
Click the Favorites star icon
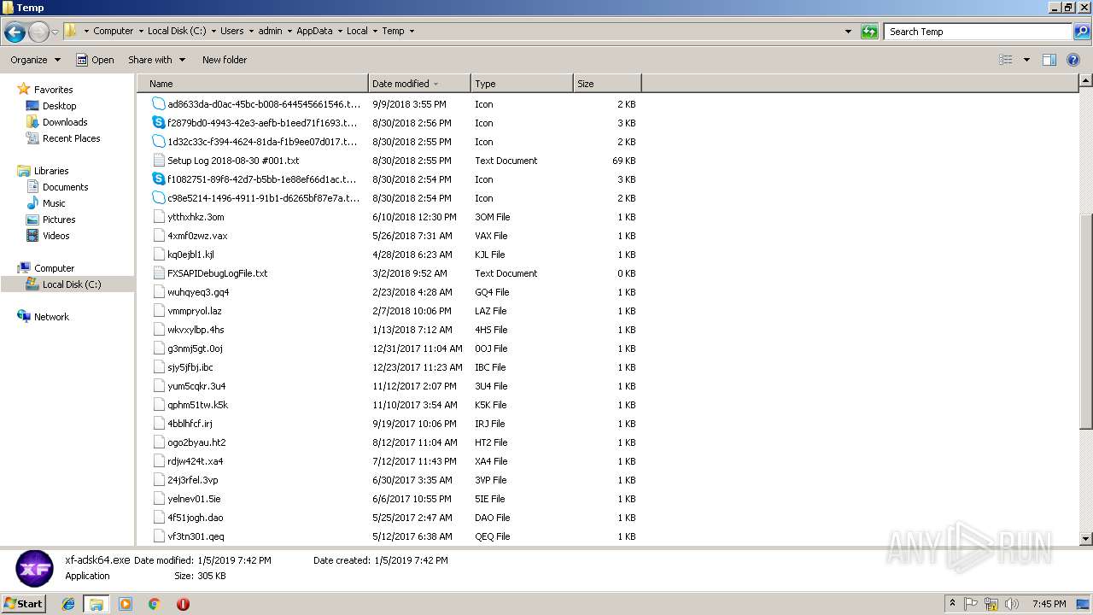pos(24,89)
